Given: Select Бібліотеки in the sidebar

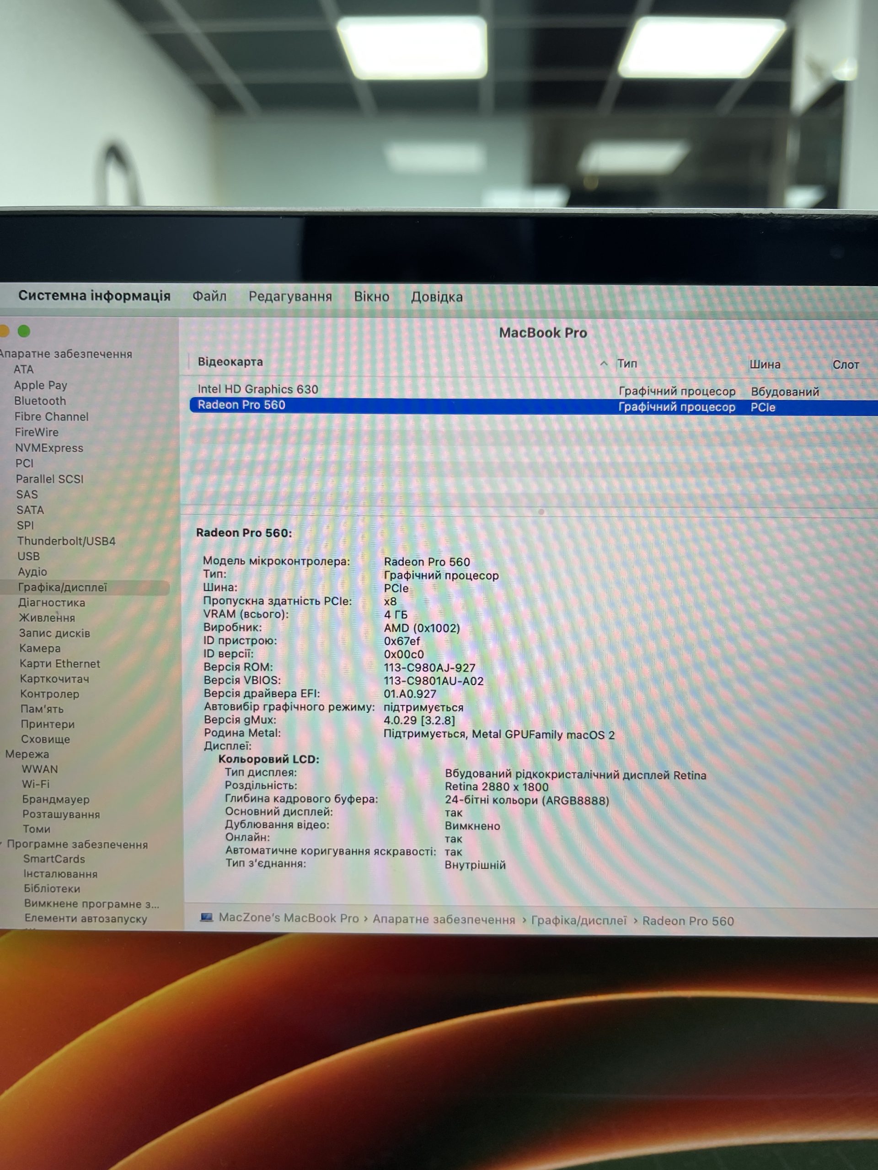Looking at the screenshot, I should tap(52, 888).
